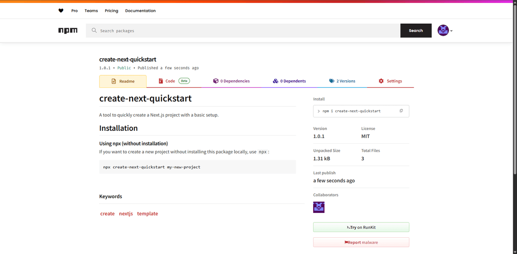Screen dimensions: 517x254
Task: Open the collaborator avatar thumbnail
Action: (319, 207)
